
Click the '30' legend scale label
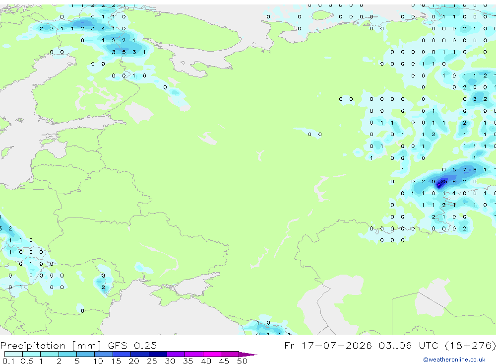(x=170, y=361)
